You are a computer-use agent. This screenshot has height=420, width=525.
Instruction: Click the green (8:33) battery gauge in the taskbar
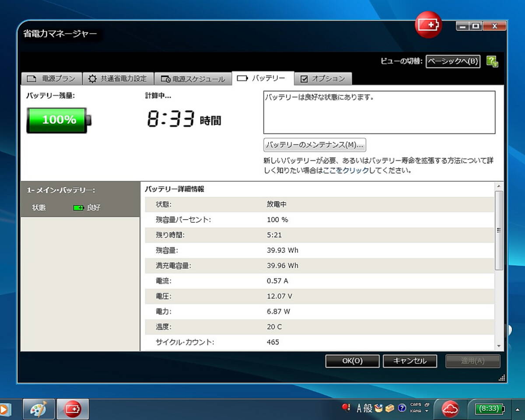click(490, 409)
